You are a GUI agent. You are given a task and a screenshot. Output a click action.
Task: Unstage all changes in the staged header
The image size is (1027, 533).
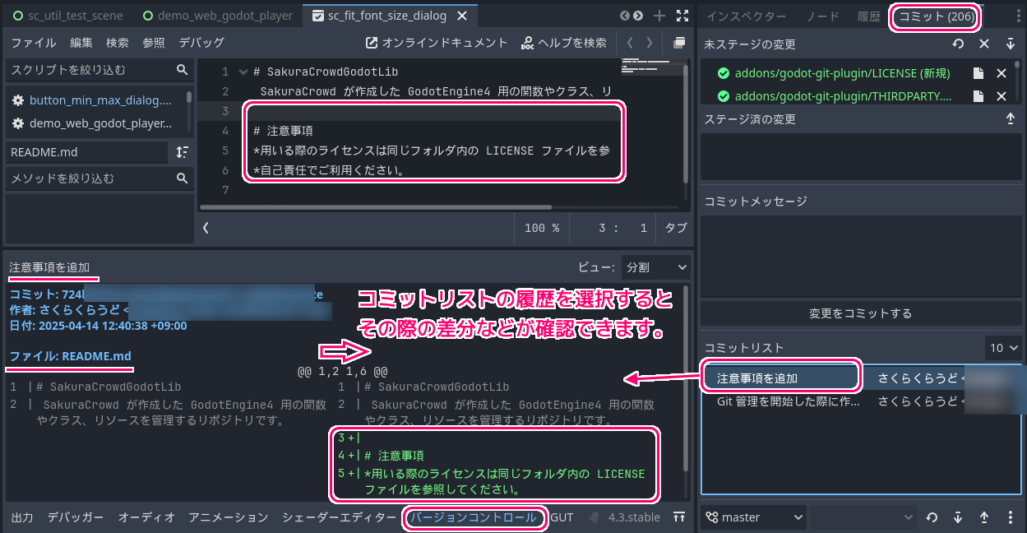point(1011,119)
